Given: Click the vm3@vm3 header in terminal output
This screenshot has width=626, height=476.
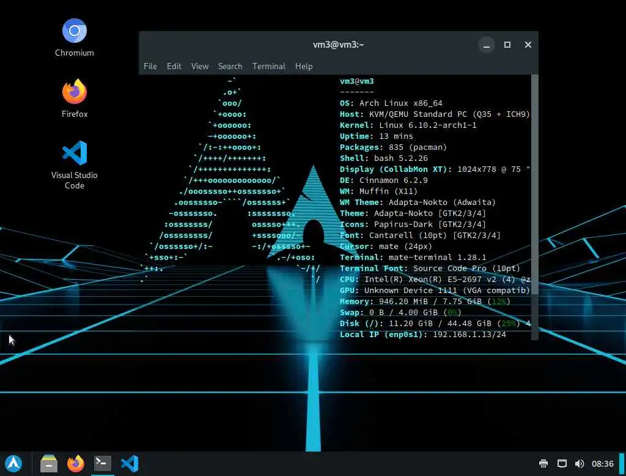Looking at the screenshot, I should point(356,81).
